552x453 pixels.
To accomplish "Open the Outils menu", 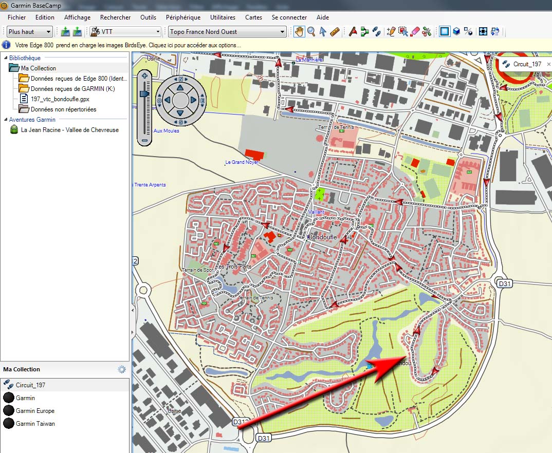I will coord(148,17).
